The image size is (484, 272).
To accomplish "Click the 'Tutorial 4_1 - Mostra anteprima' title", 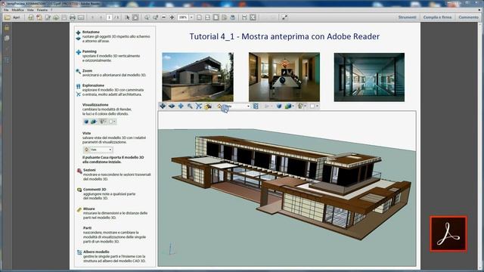I will click(284, 36).
